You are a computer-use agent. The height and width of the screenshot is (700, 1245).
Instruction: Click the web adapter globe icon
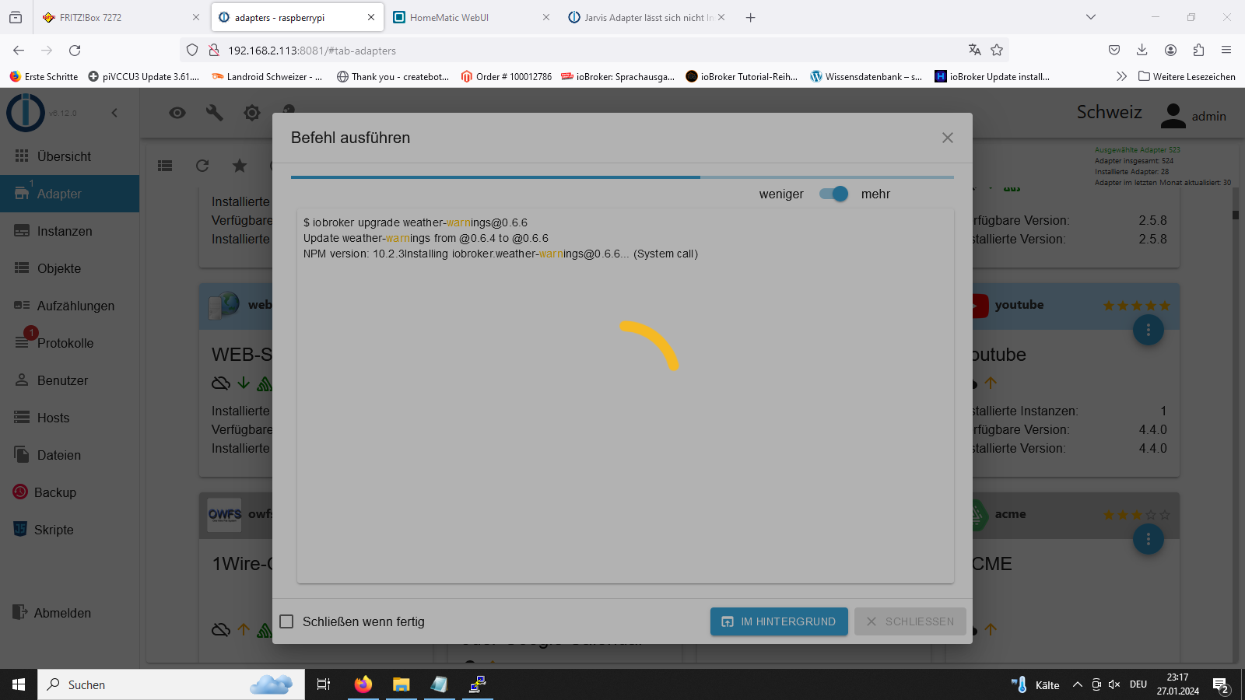[x=224, y=305]
